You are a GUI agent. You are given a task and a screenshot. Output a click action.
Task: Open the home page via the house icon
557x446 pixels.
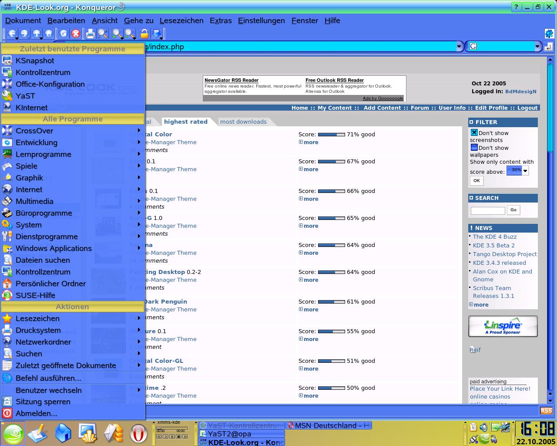[49, 34]
